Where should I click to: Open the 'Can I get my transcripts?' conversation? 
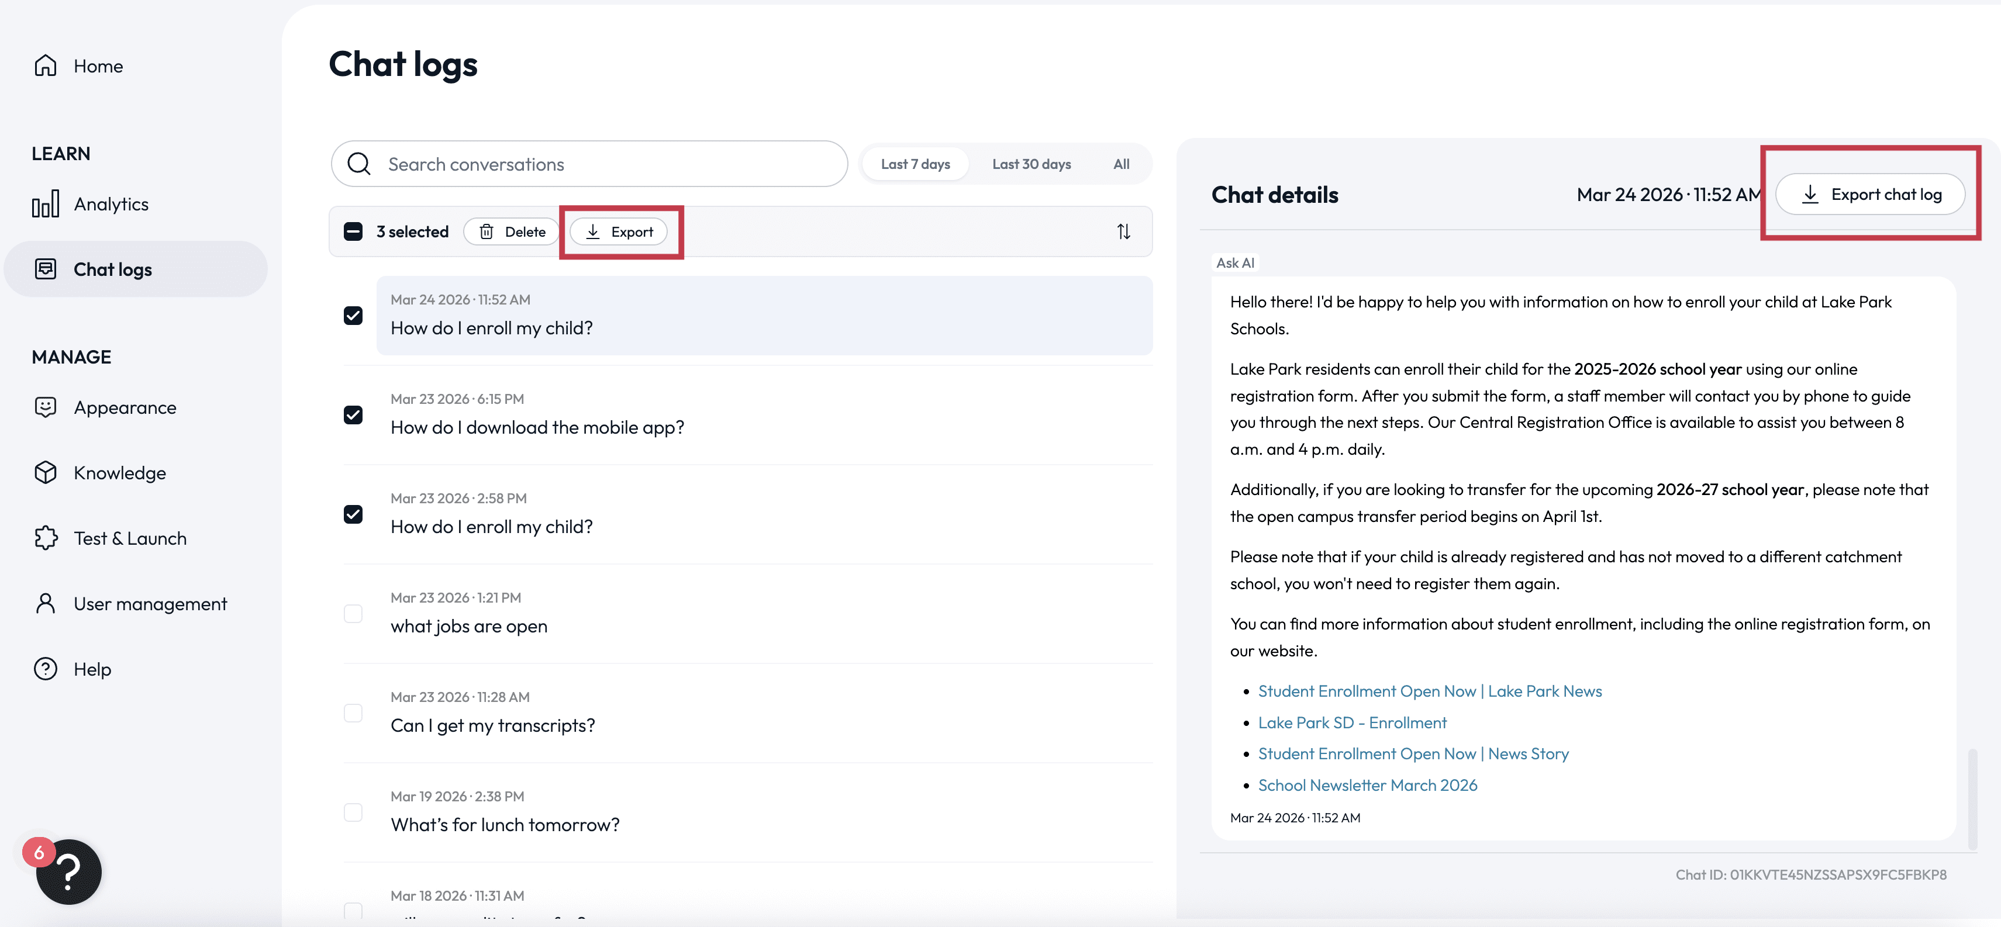coord(764,712)
